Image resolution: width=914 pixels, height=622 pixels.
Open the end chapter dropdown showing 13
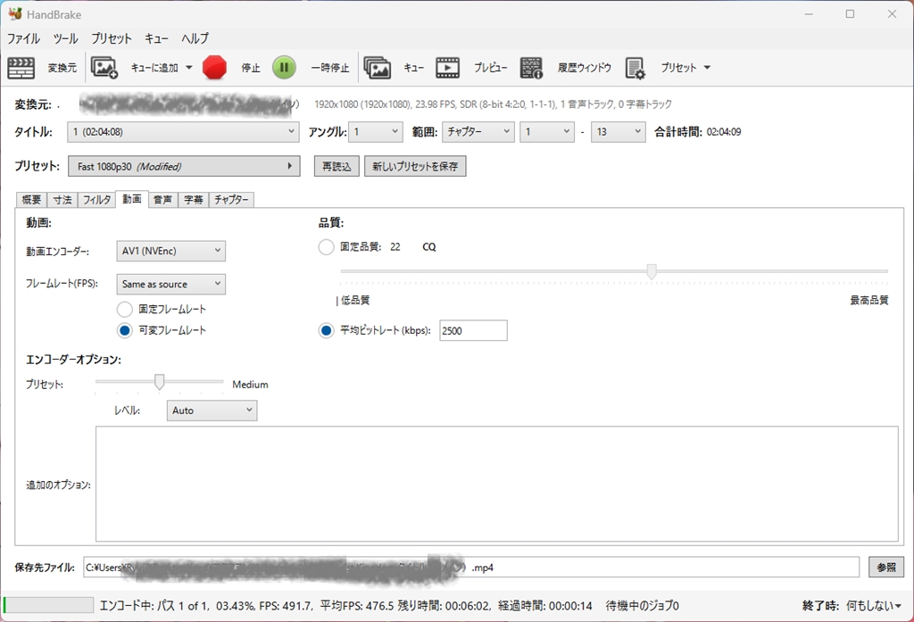(x=618, y=132)
